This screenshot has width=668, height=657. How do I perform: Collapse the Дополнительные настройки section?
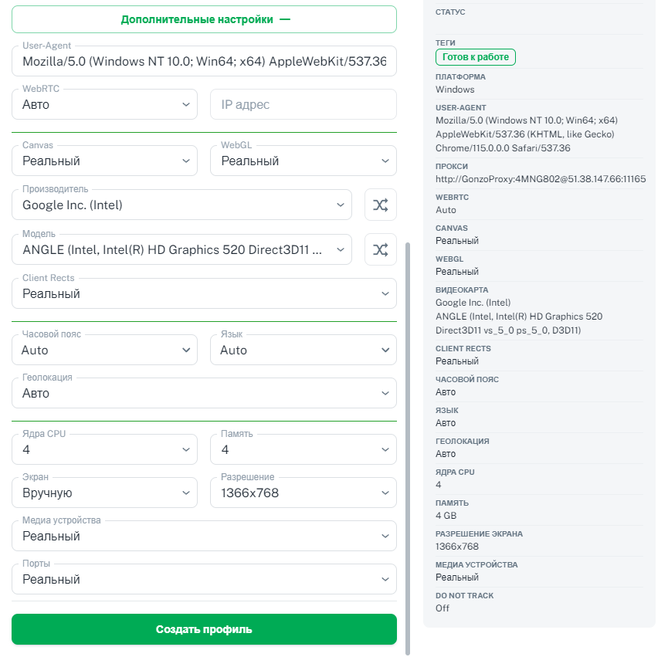[x=204, y=19]
